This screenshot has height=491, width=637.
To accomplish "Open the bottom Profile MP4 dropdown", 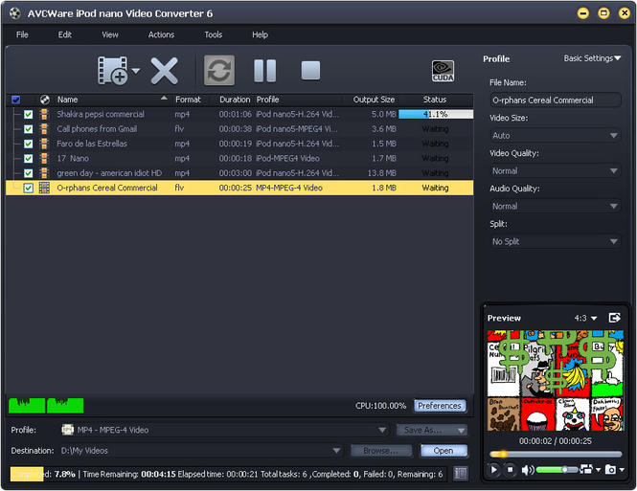I will coord(224,430).
